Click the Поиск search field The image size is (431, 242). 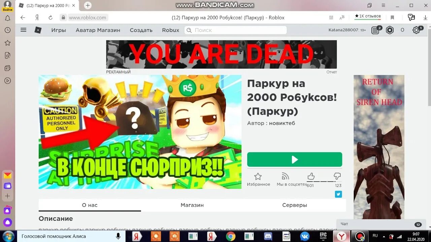[236, 30]
